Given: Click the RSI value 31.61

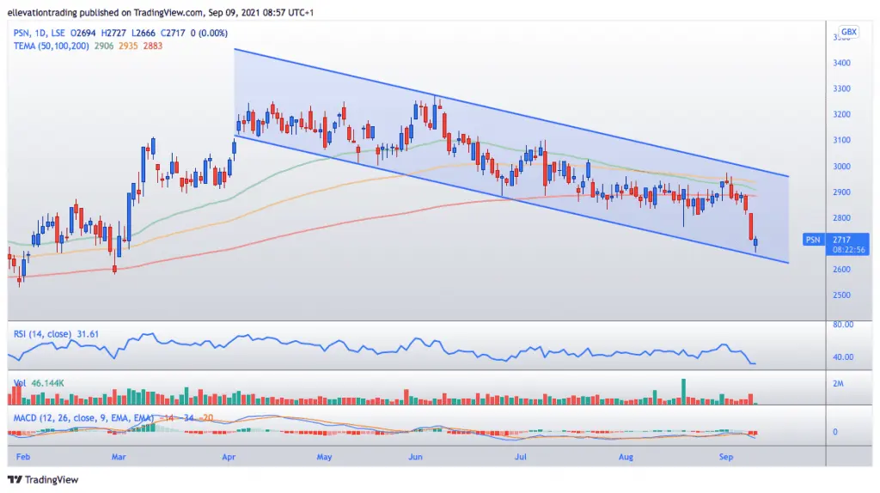Looking at the screenshot, I should tap(88, 334).
